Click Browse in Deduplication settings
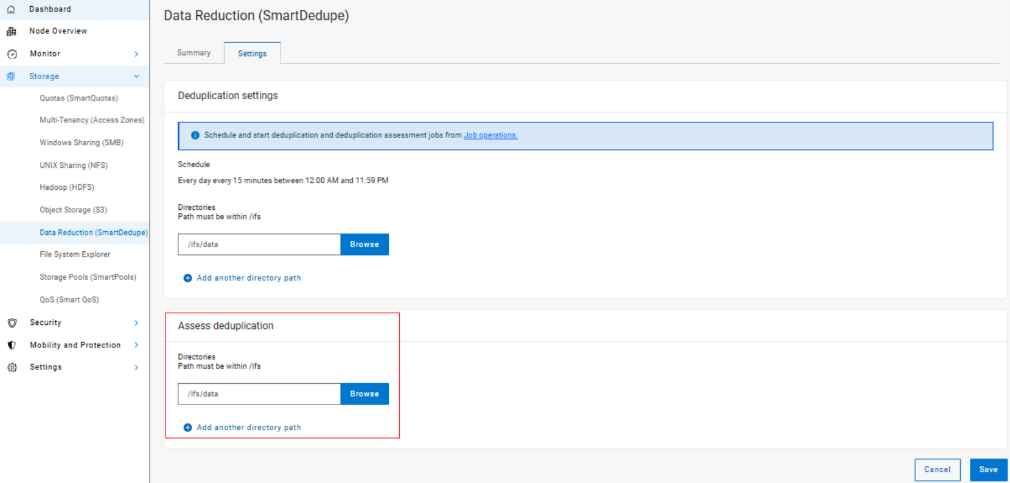Viewport: 1010px width, 483px height. pos(364,245)
